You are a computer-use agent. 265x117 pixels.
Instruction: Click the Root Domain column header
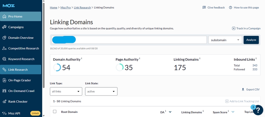[69, 112]
